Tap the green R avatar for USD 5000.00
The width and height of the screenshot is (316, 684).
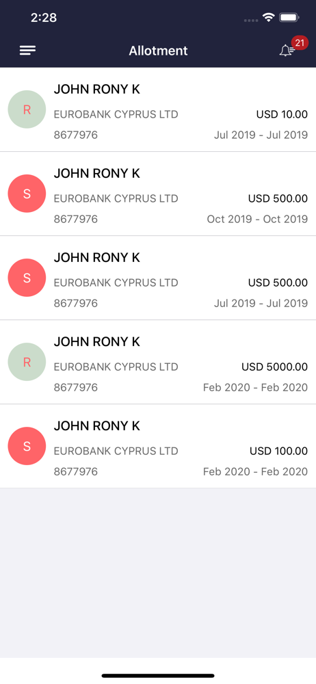(x=27, y=362)
